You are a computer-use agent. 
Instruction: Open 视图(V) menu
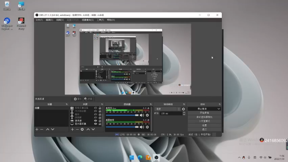pyautogui.click(x=60, y=20)
